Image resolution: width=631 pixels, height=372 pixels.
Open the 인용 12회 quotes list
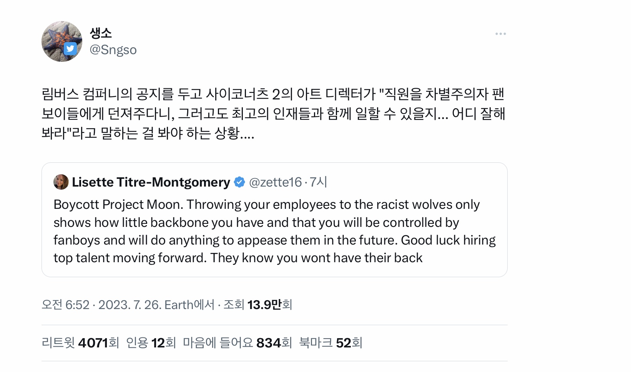click(151, 343)
